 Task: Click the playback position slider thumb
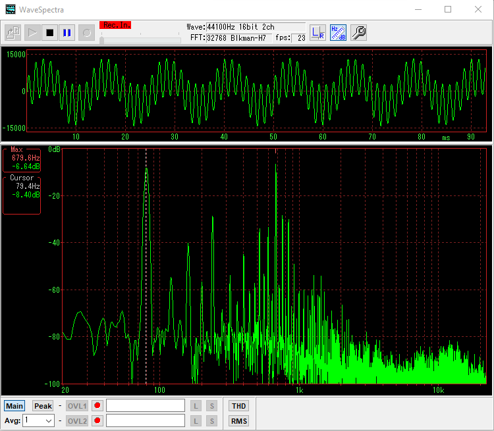(x=101, y=40)
